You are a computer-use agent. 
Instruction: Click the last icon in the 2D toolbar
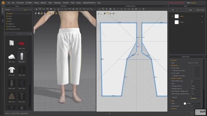point(143,9)
